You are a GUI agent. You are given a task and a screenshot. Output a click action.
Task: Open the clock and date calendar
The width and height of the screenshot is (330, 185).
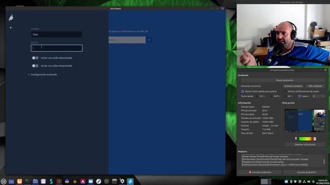point(323,181)
